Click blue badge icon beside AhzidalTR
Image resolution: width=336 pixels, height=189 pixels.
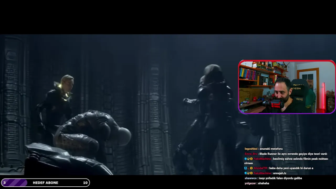[245, 168]
